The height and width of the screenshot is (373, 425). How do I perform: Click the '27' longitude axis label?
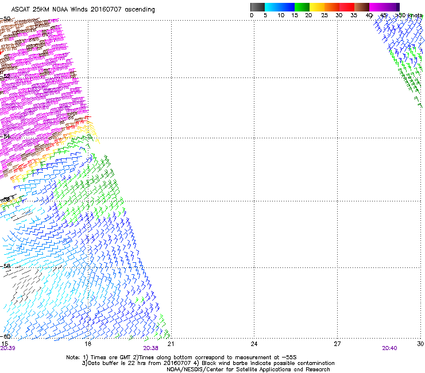click(337, 344)
